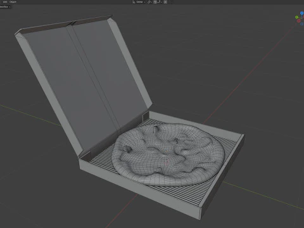
Task: Click the top blue Z axis gizmo ball
Action: [302, 13]
